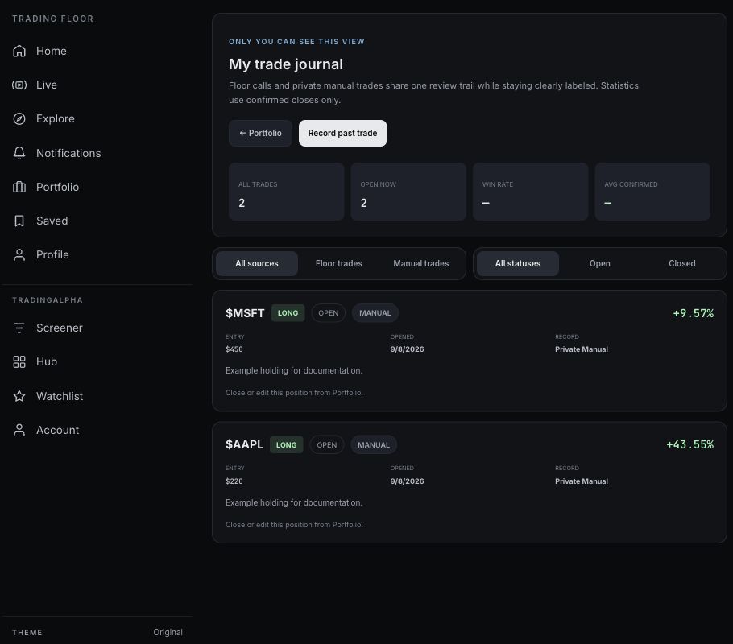
Task: Click the +43.55% return value
Action: pyautogui.click(x=690, y=444)
